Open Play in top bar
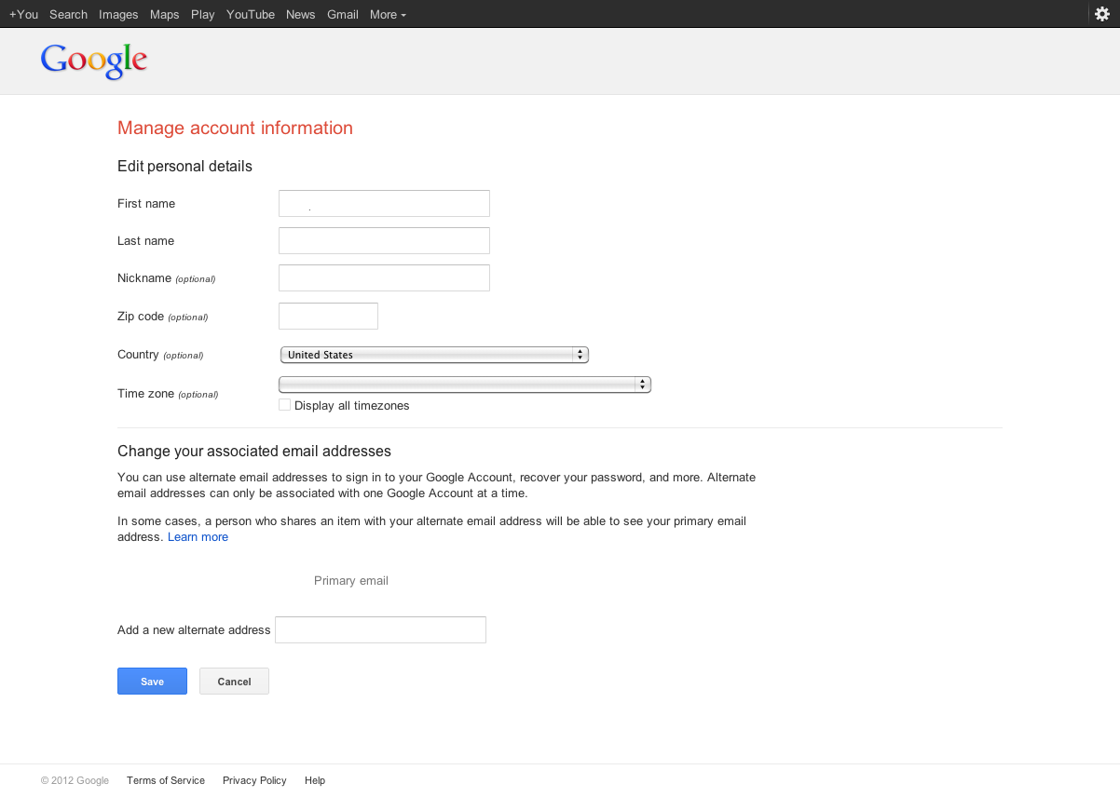The image size is (1120, 797). click(x=202, y=14)
